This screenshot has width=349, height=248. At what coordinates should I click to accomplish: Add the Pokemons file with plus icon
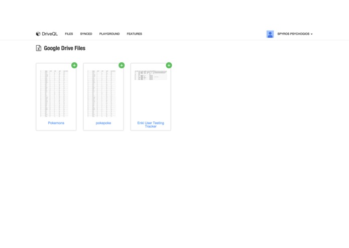pyautogui.click(x=74, y=65)
